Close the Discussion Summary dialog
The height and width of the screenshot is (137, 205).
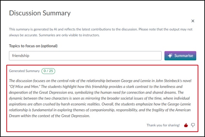(x=193, y=21)
